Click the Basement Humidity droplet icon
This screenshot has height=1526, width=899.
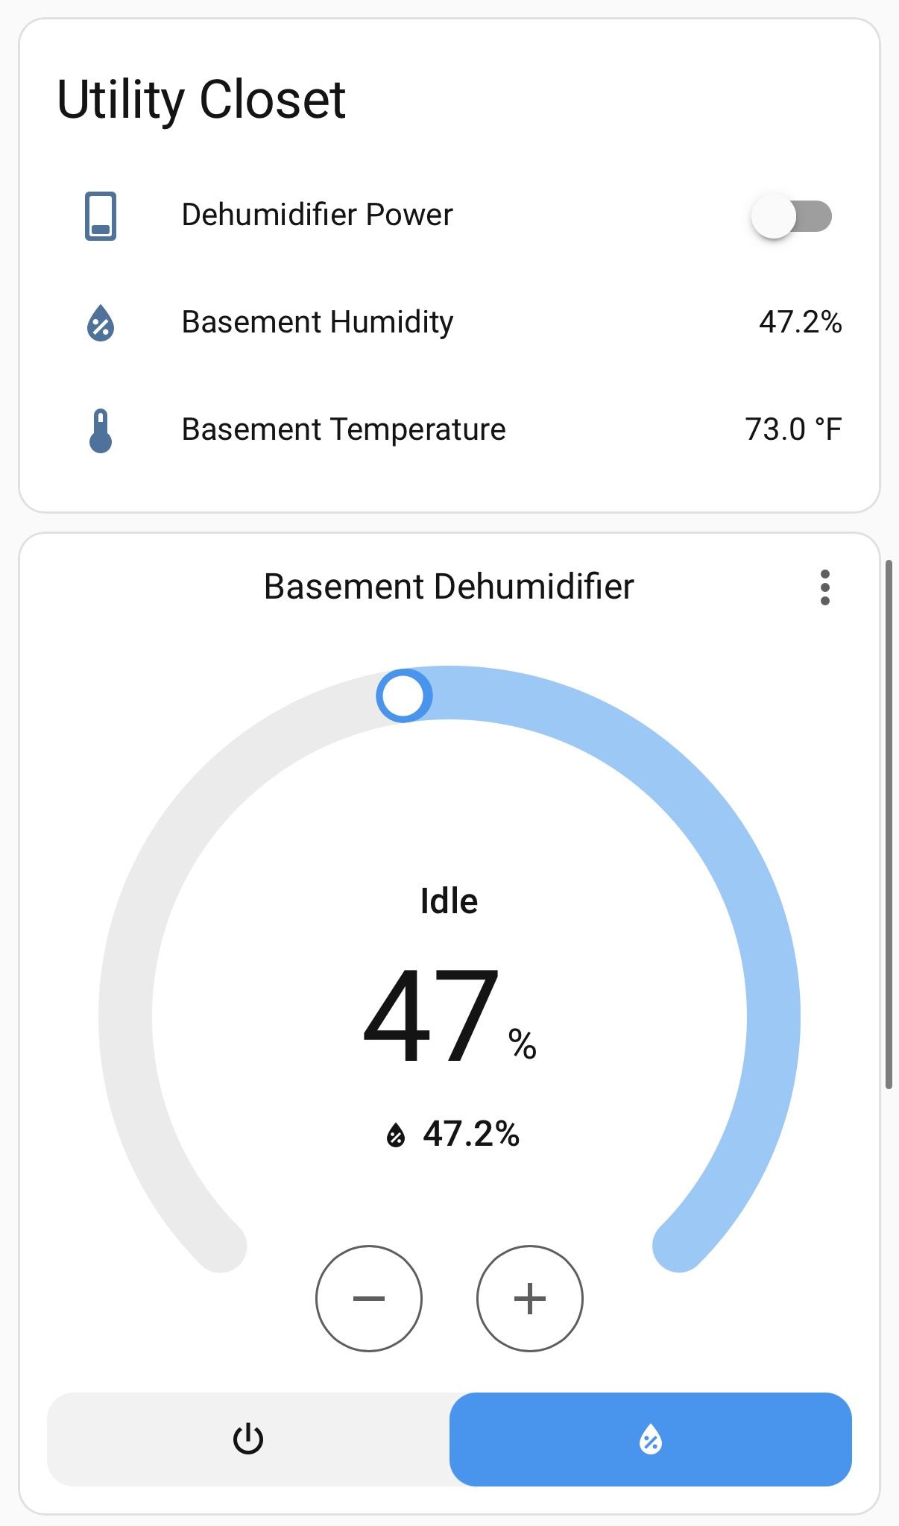(x=100, y=324)
